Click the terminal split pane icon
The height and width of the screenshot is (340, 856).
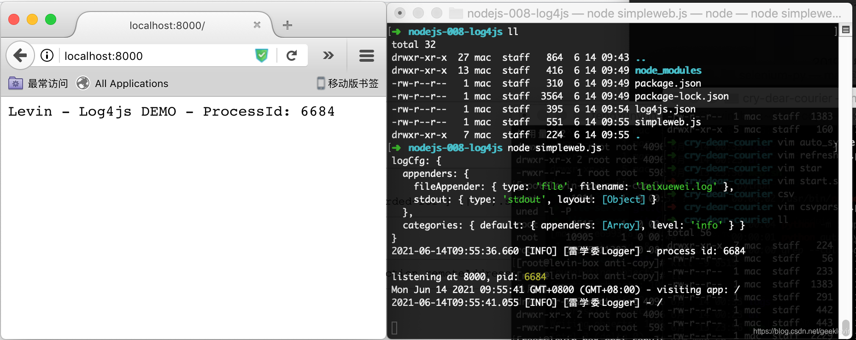click(x=846, y=30)
